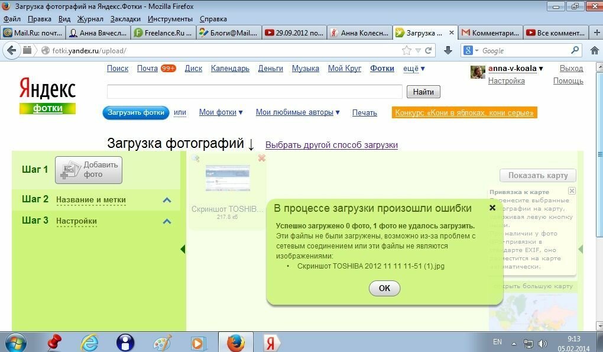
Task: Bookmark this page with star icon
Action: point(407,50)
